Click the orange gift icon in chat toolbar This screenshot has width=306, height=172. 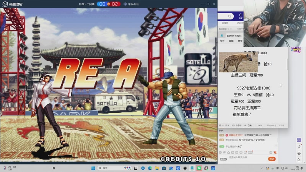point(275,153)
